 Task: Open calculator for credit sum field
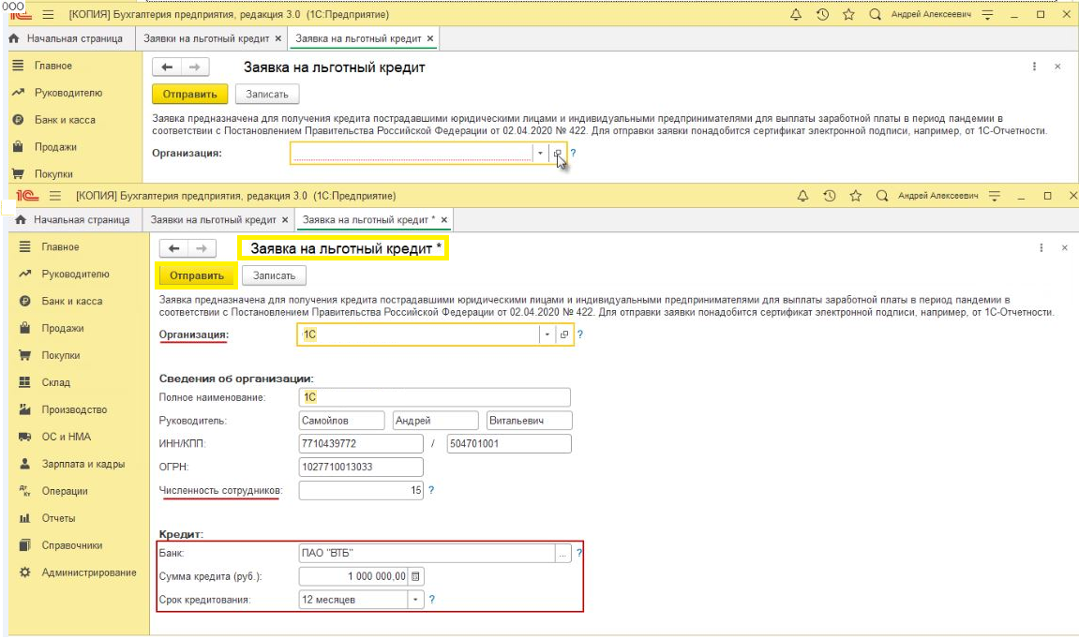pyautogui.click(x=415, y=576)
